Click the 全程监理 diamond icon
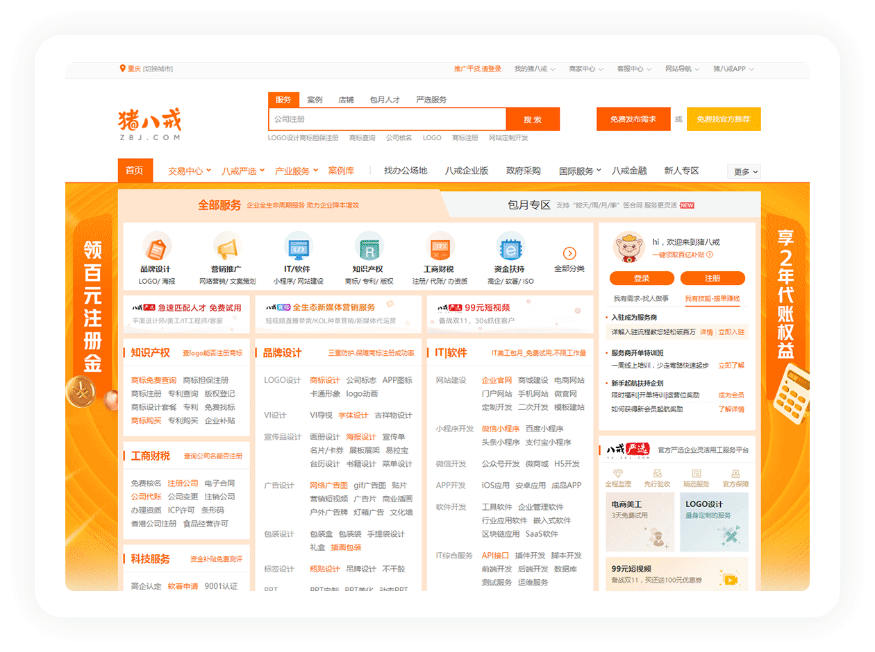Screen dimensions: 875x652 click(x=619, y=472)
